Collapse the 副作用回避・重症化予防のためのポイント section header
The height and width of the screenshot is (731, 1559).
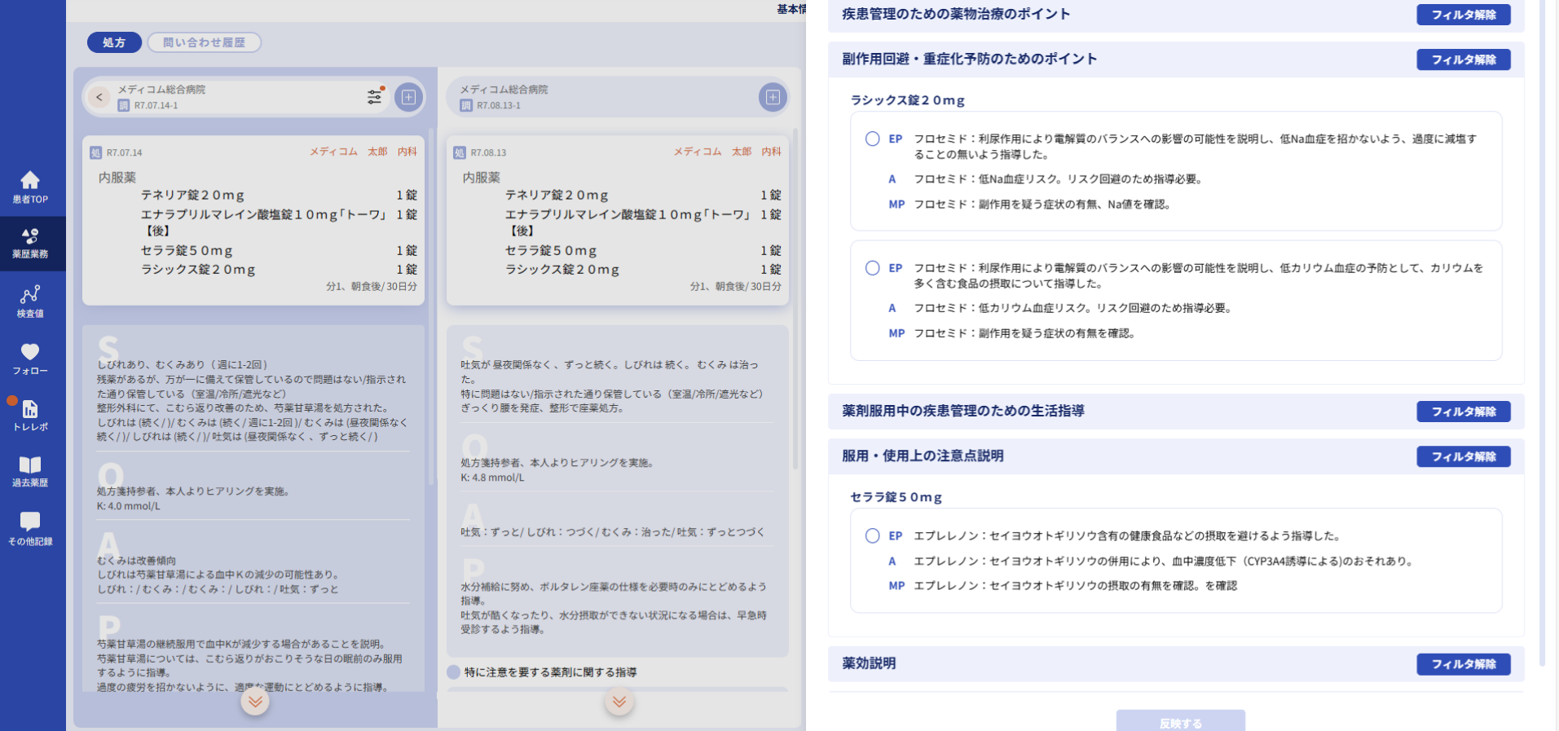pos(969,59)
